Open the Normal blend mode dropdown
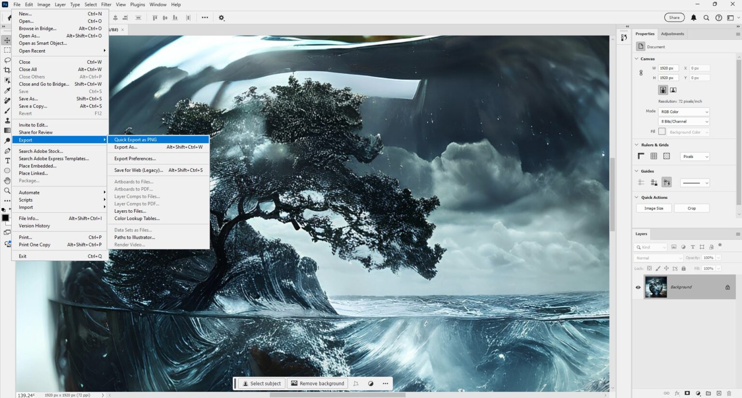 [657, 258]
